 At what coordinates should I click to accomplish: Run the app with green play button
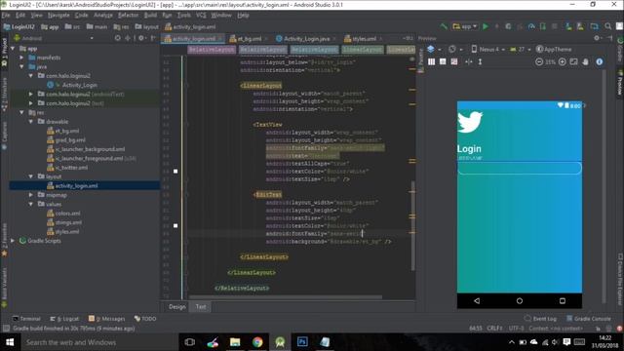(486, 26)
